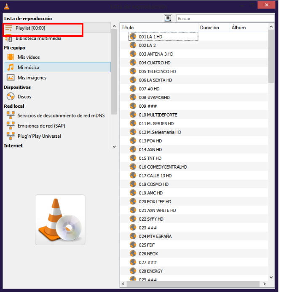Click the Discos disc icon
The image size is (281, 292).
[11, 96]
